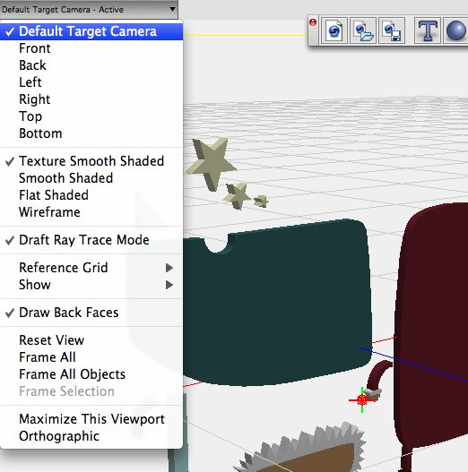Expand the Show submenu
468x472 pixels.
pyautogui.click(x=91, y=285)
